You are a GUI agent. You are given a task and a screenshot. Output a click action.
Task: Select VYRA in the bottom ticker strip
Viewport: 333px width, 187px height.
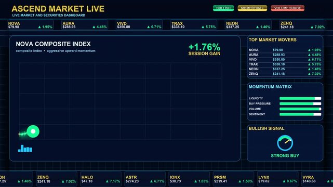317,179
